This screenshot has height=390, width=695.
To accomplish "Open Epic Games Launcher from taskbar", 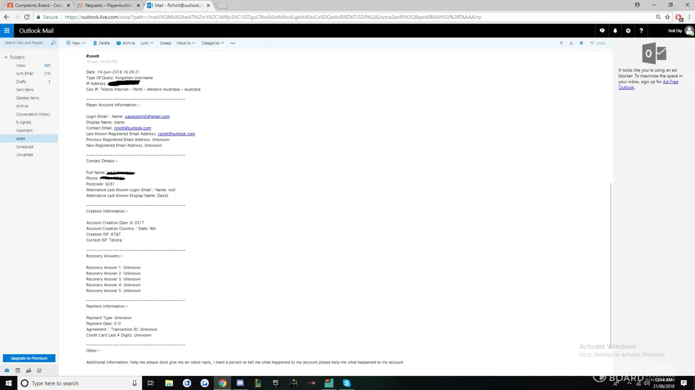I will pyautogui.click(x=276, y=383).
